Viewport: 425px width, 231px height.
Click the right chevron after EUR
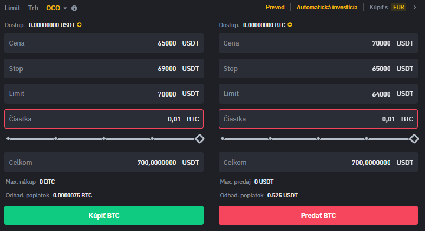[x=415, y=8]
